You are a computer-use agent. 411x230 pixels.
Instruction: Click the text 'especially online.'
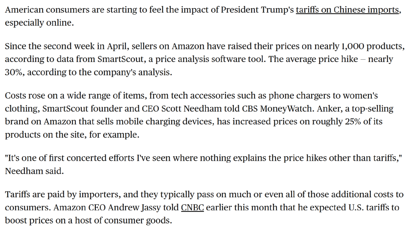tap(39, 23)
